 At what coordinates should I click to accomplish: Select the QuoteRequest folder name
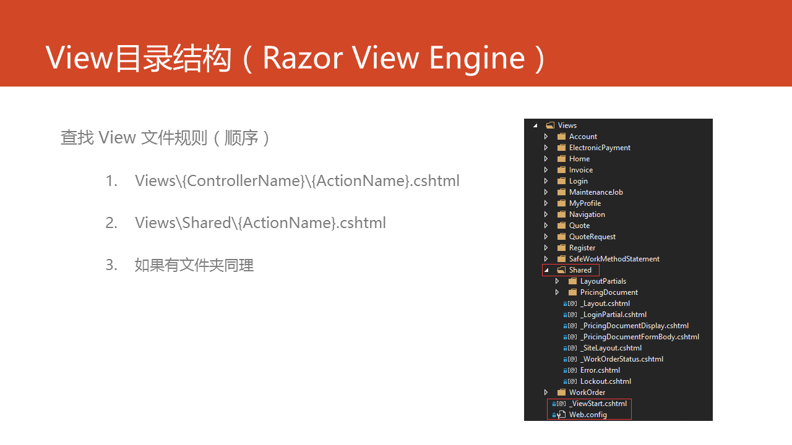click(592, 237)
